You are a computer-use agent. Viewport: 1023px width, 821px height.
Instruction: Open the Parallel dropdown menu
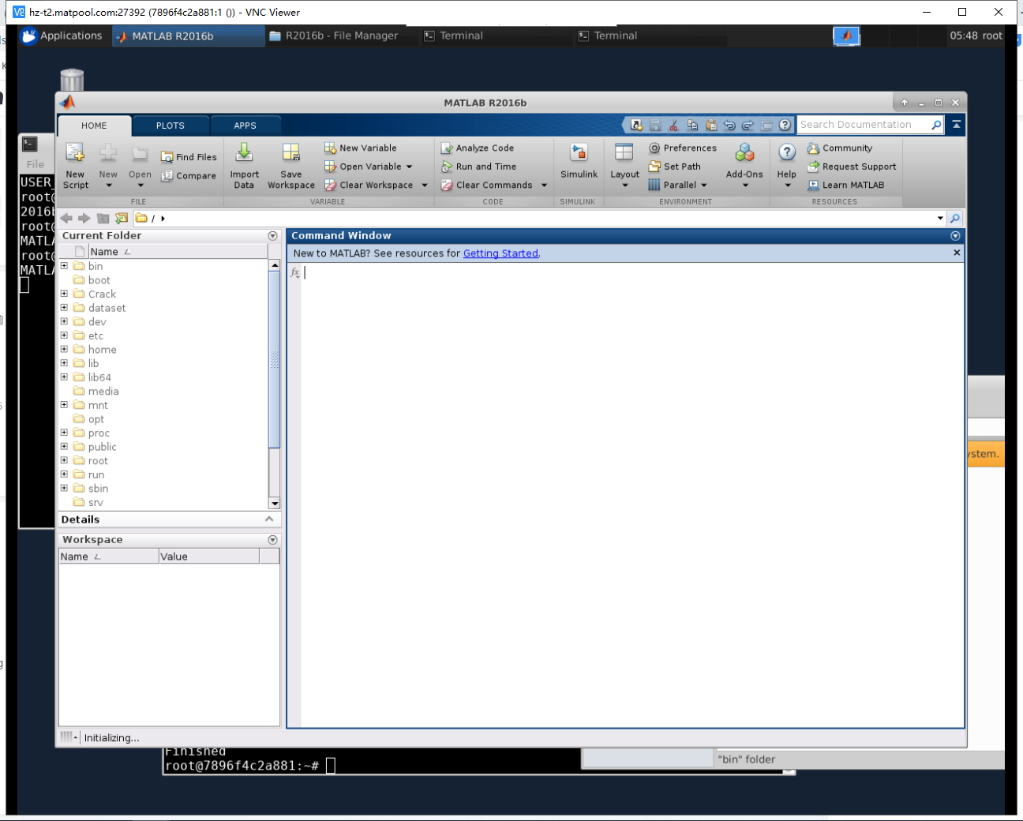tap(678, 186)
